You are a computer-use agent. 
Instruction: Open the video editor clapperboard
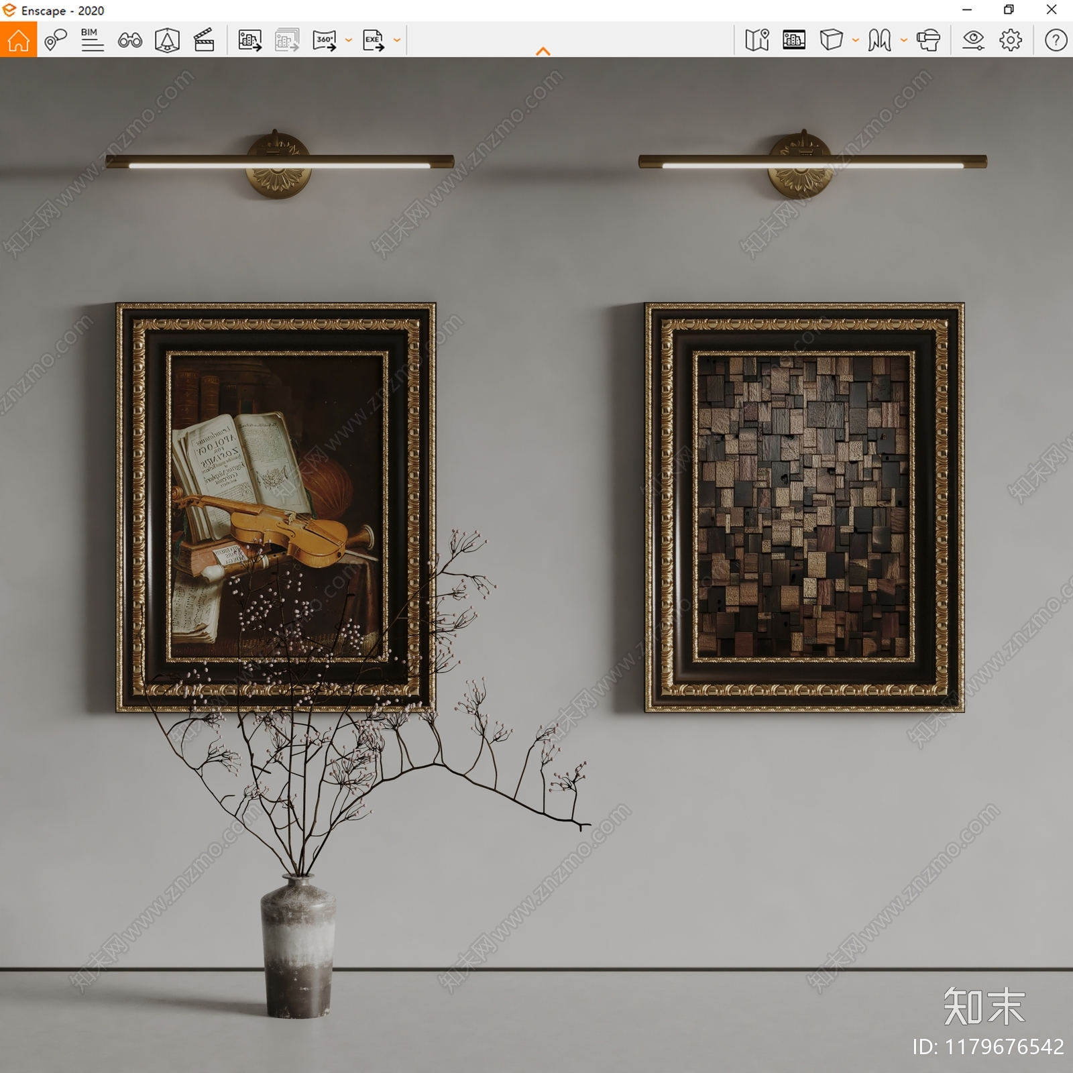pos(204,40)
